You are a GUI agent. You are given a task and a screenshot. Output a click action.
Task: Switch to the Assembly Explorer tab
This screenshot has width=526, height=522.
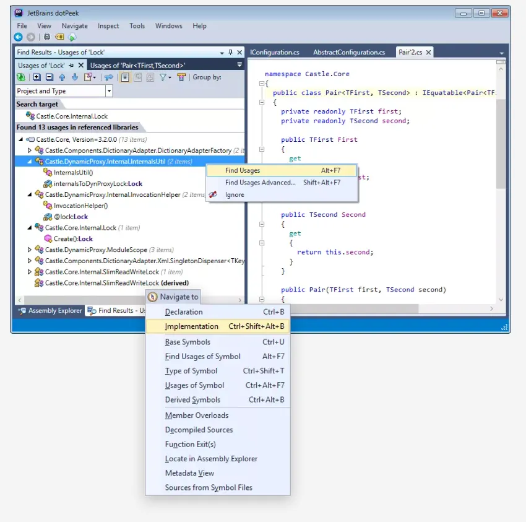(51, 311)
